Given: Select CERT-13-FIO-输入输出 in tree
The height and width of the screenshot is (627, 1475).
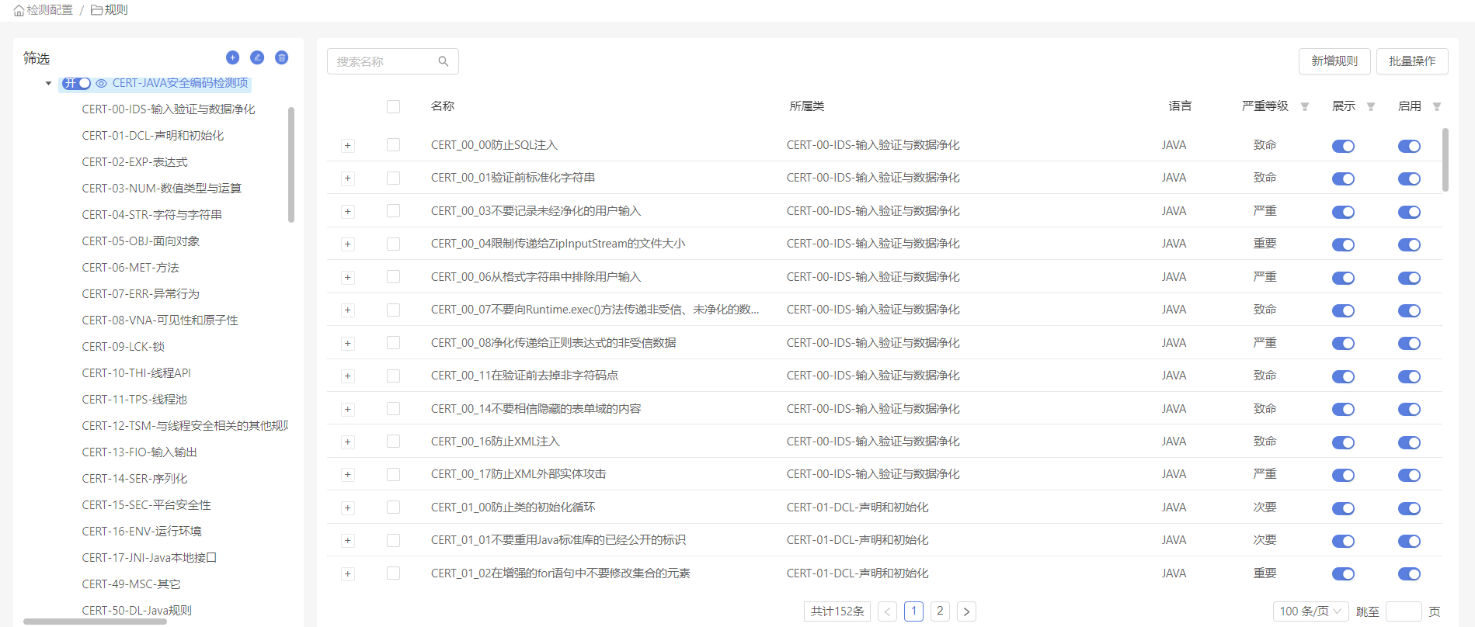Looking at the screenshot, I should 140,452.
